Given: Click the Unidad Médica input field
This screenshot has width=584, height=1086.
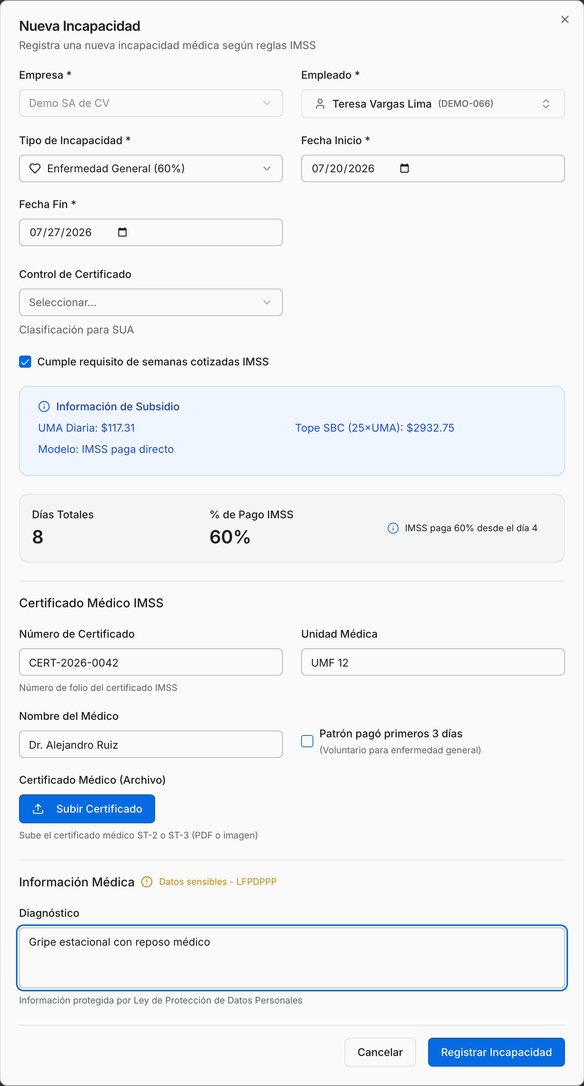Looking at the screenshot, I should click(433, 662).
